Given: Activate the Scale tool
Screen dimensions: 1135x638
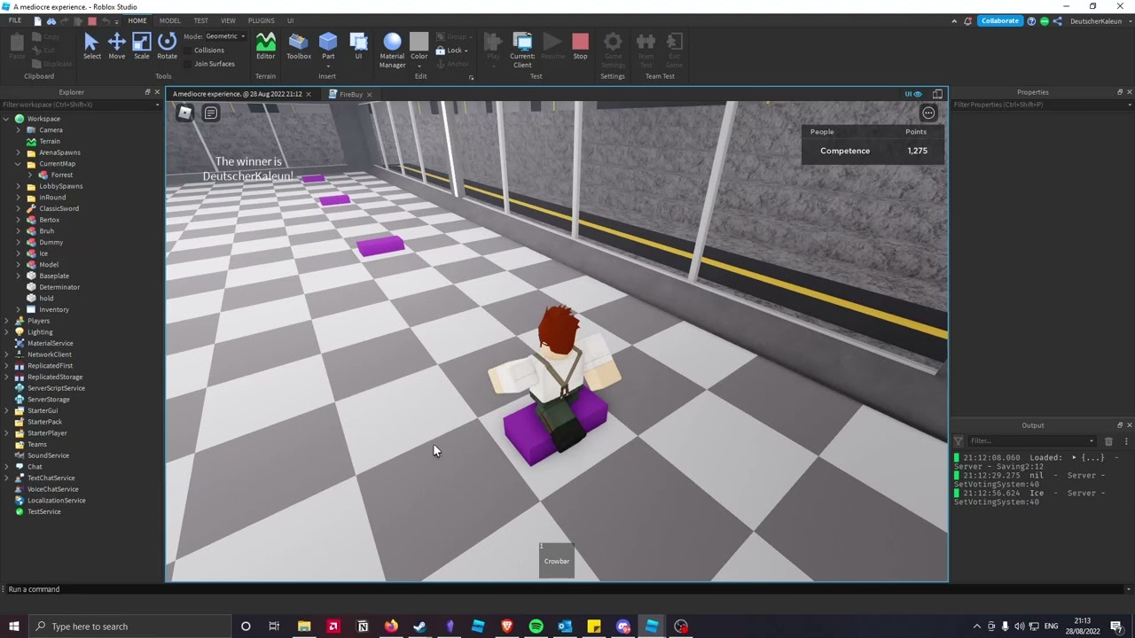Looking at the screenshot, I should pos(141,46).
